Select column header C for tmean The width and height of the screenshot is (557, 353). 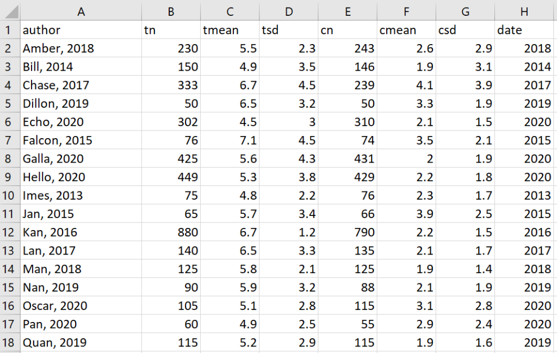229,11
